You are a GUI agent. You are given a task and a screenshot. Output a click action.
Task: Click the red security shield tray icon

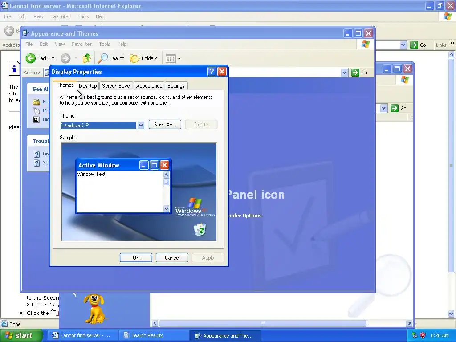click(423, 335)
